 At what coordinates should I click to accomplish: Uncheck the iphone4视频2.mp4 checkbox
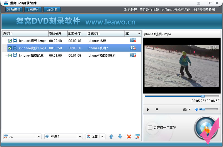[x=10, y=48]
